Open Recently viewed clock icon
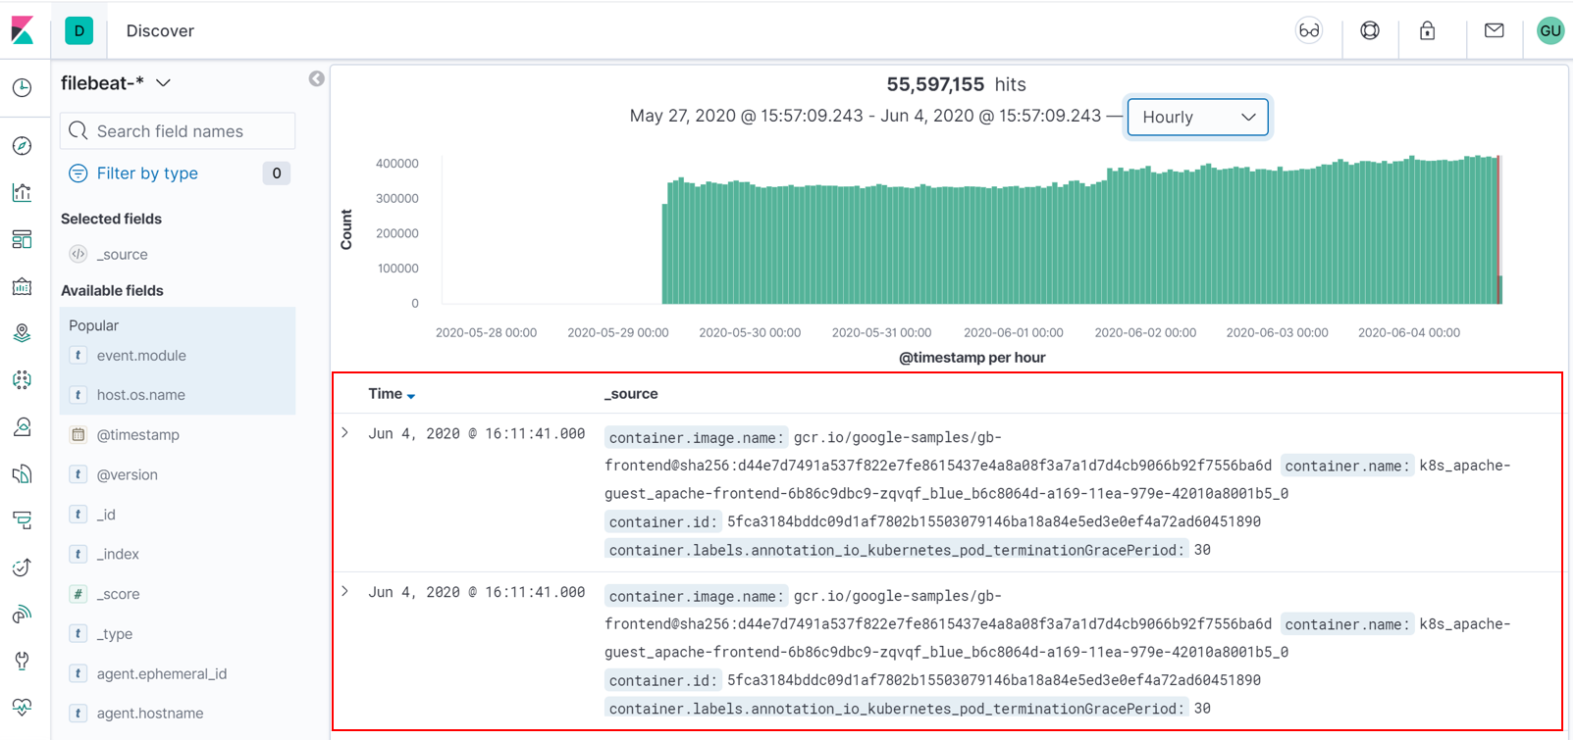The height and width of the screenshot is (740, 1576). [x=23, y=88]
